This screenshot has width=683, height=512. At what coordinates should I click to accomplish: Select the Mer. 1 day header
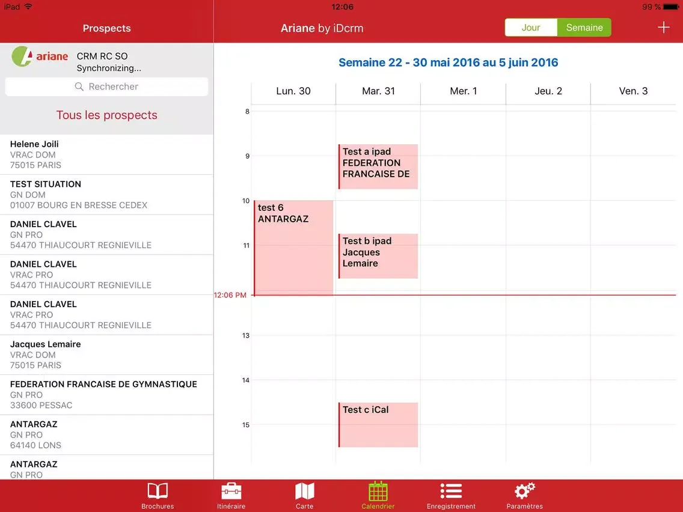(464, 91)
